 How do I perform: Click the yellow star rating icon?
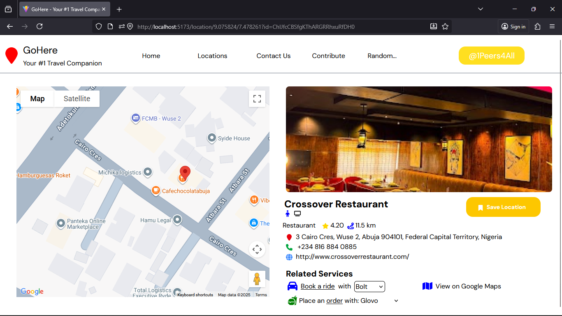(x=325, y=226)
